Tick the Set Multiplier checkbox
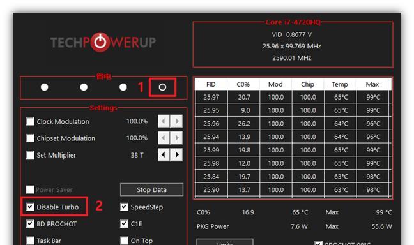The width and height of the screenshot is (414, 245). (x=31, y=155)
